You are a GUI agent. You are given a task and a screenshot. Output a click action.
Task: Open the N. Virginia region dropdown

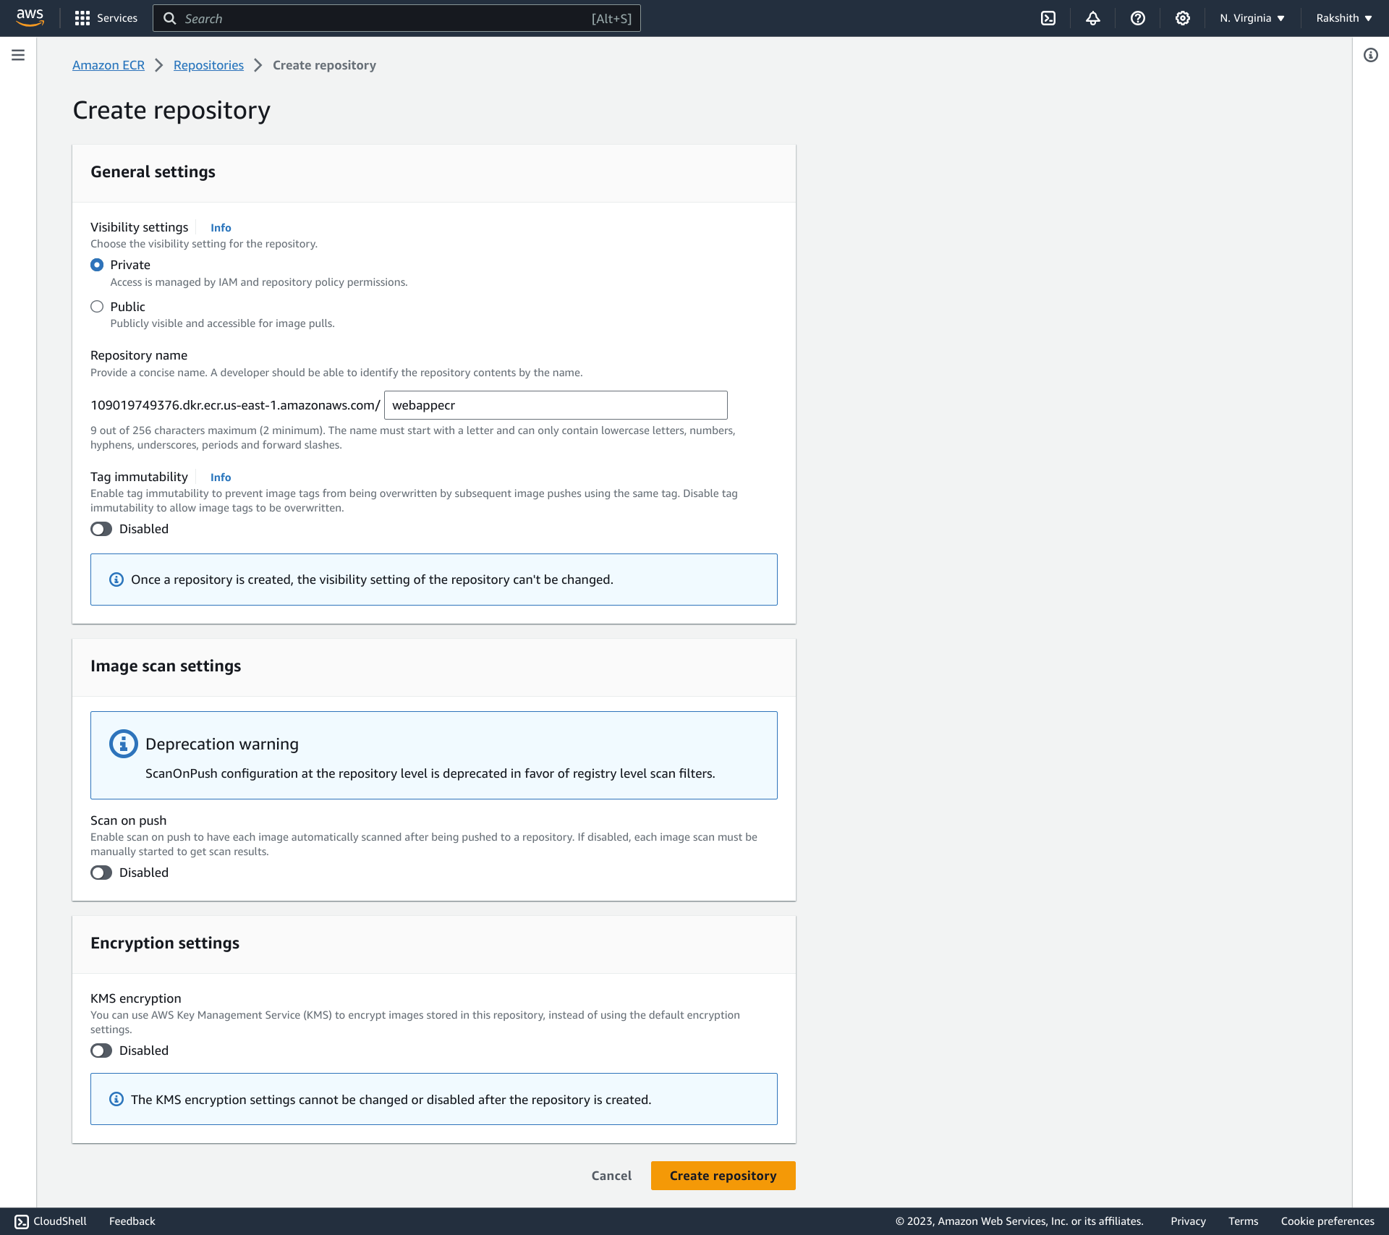coord(1252,18)
